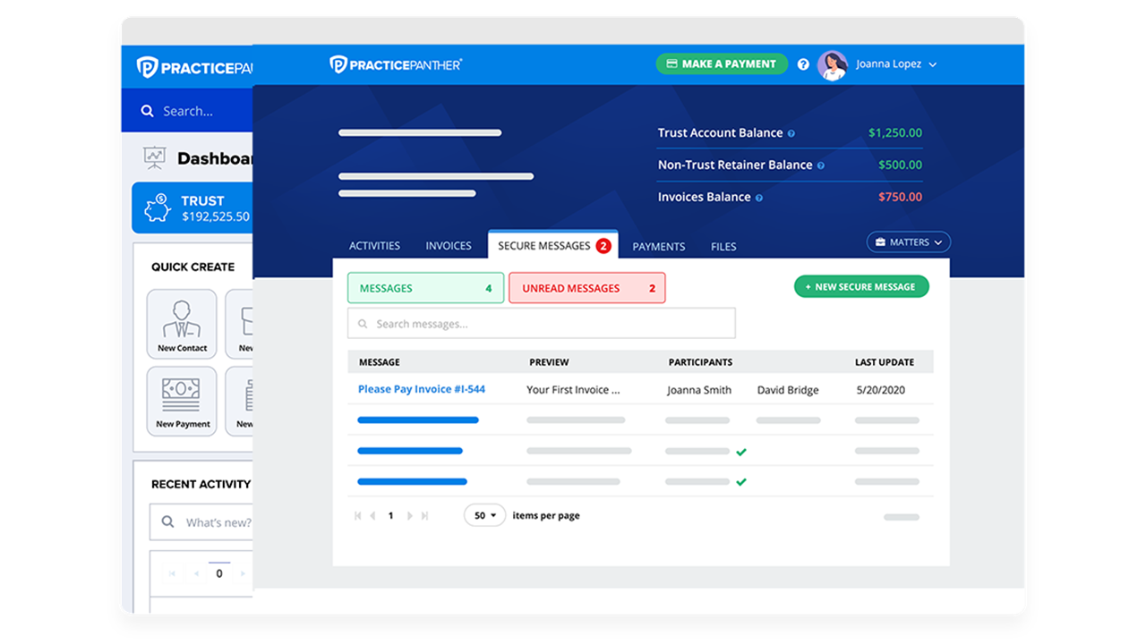Click Non-Trust Retainer Balance info icon
Image resolution: width=1146 pixels, height=644 pixels.
(821, 165)
